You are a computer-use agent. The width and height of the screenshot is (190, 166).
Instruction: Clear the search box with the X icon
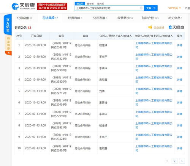point(141,8)
